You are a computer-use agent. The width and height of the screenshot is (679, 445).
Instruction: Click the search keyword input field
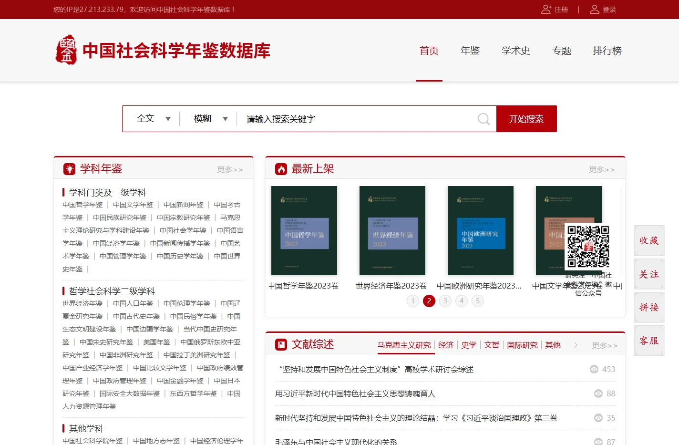(358, 119)
